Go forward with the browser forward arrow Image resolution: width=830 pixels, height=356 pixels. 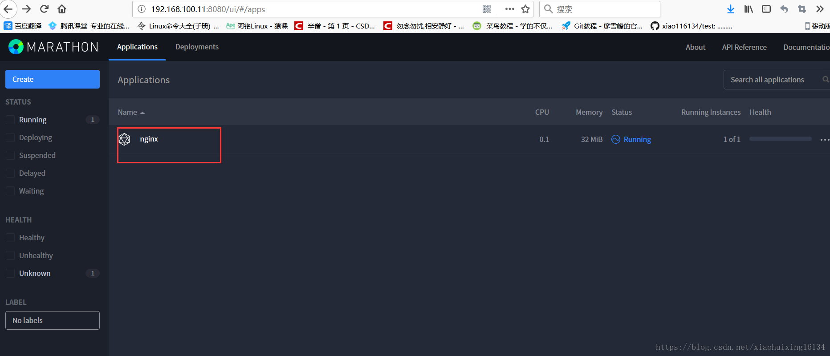26,9
